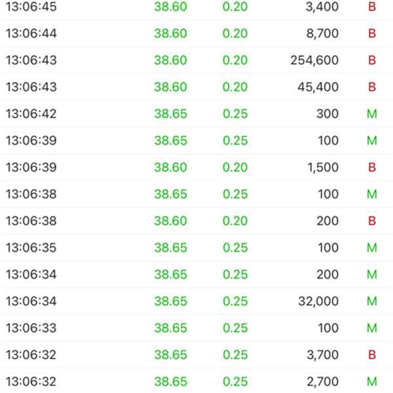Click the 3,700 volume entry
Image resolution: width=393 pixels, height=393 pixels.
[323, 355]
